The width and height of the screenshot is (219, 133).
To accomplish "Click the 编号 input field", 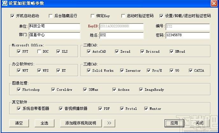I will pos(188,27).
